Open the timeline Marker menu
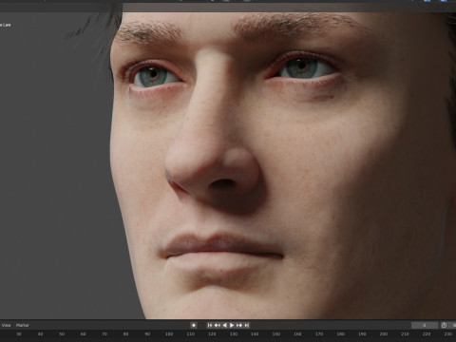This screenshot has height=342, width=456. (x=23, y=325)
